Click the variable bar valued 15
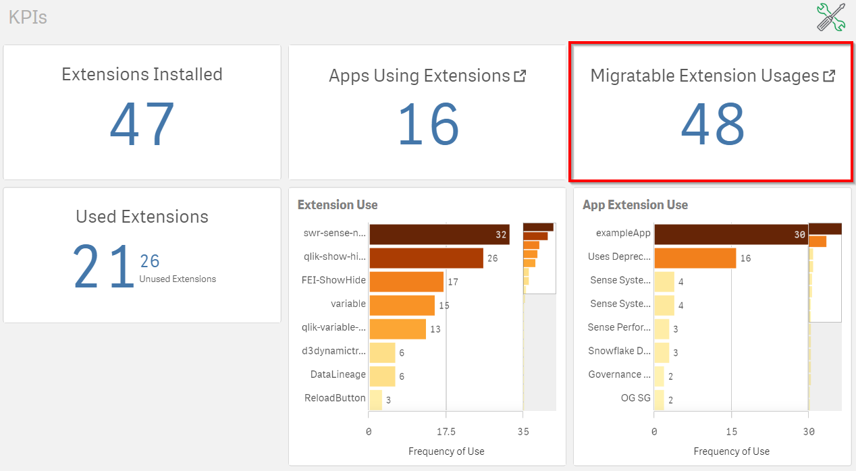Image resolution: width=856 pixels, height=471 pixels. [x=402, y=305]
